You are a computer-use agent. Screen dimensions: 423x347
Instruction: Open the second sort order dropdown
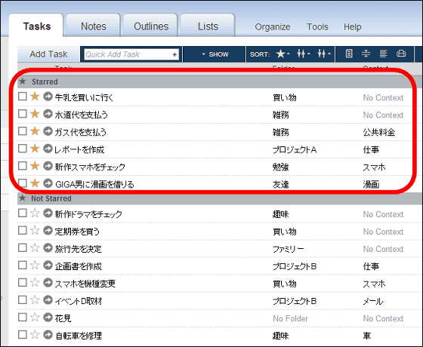click(x=303, y=54)
